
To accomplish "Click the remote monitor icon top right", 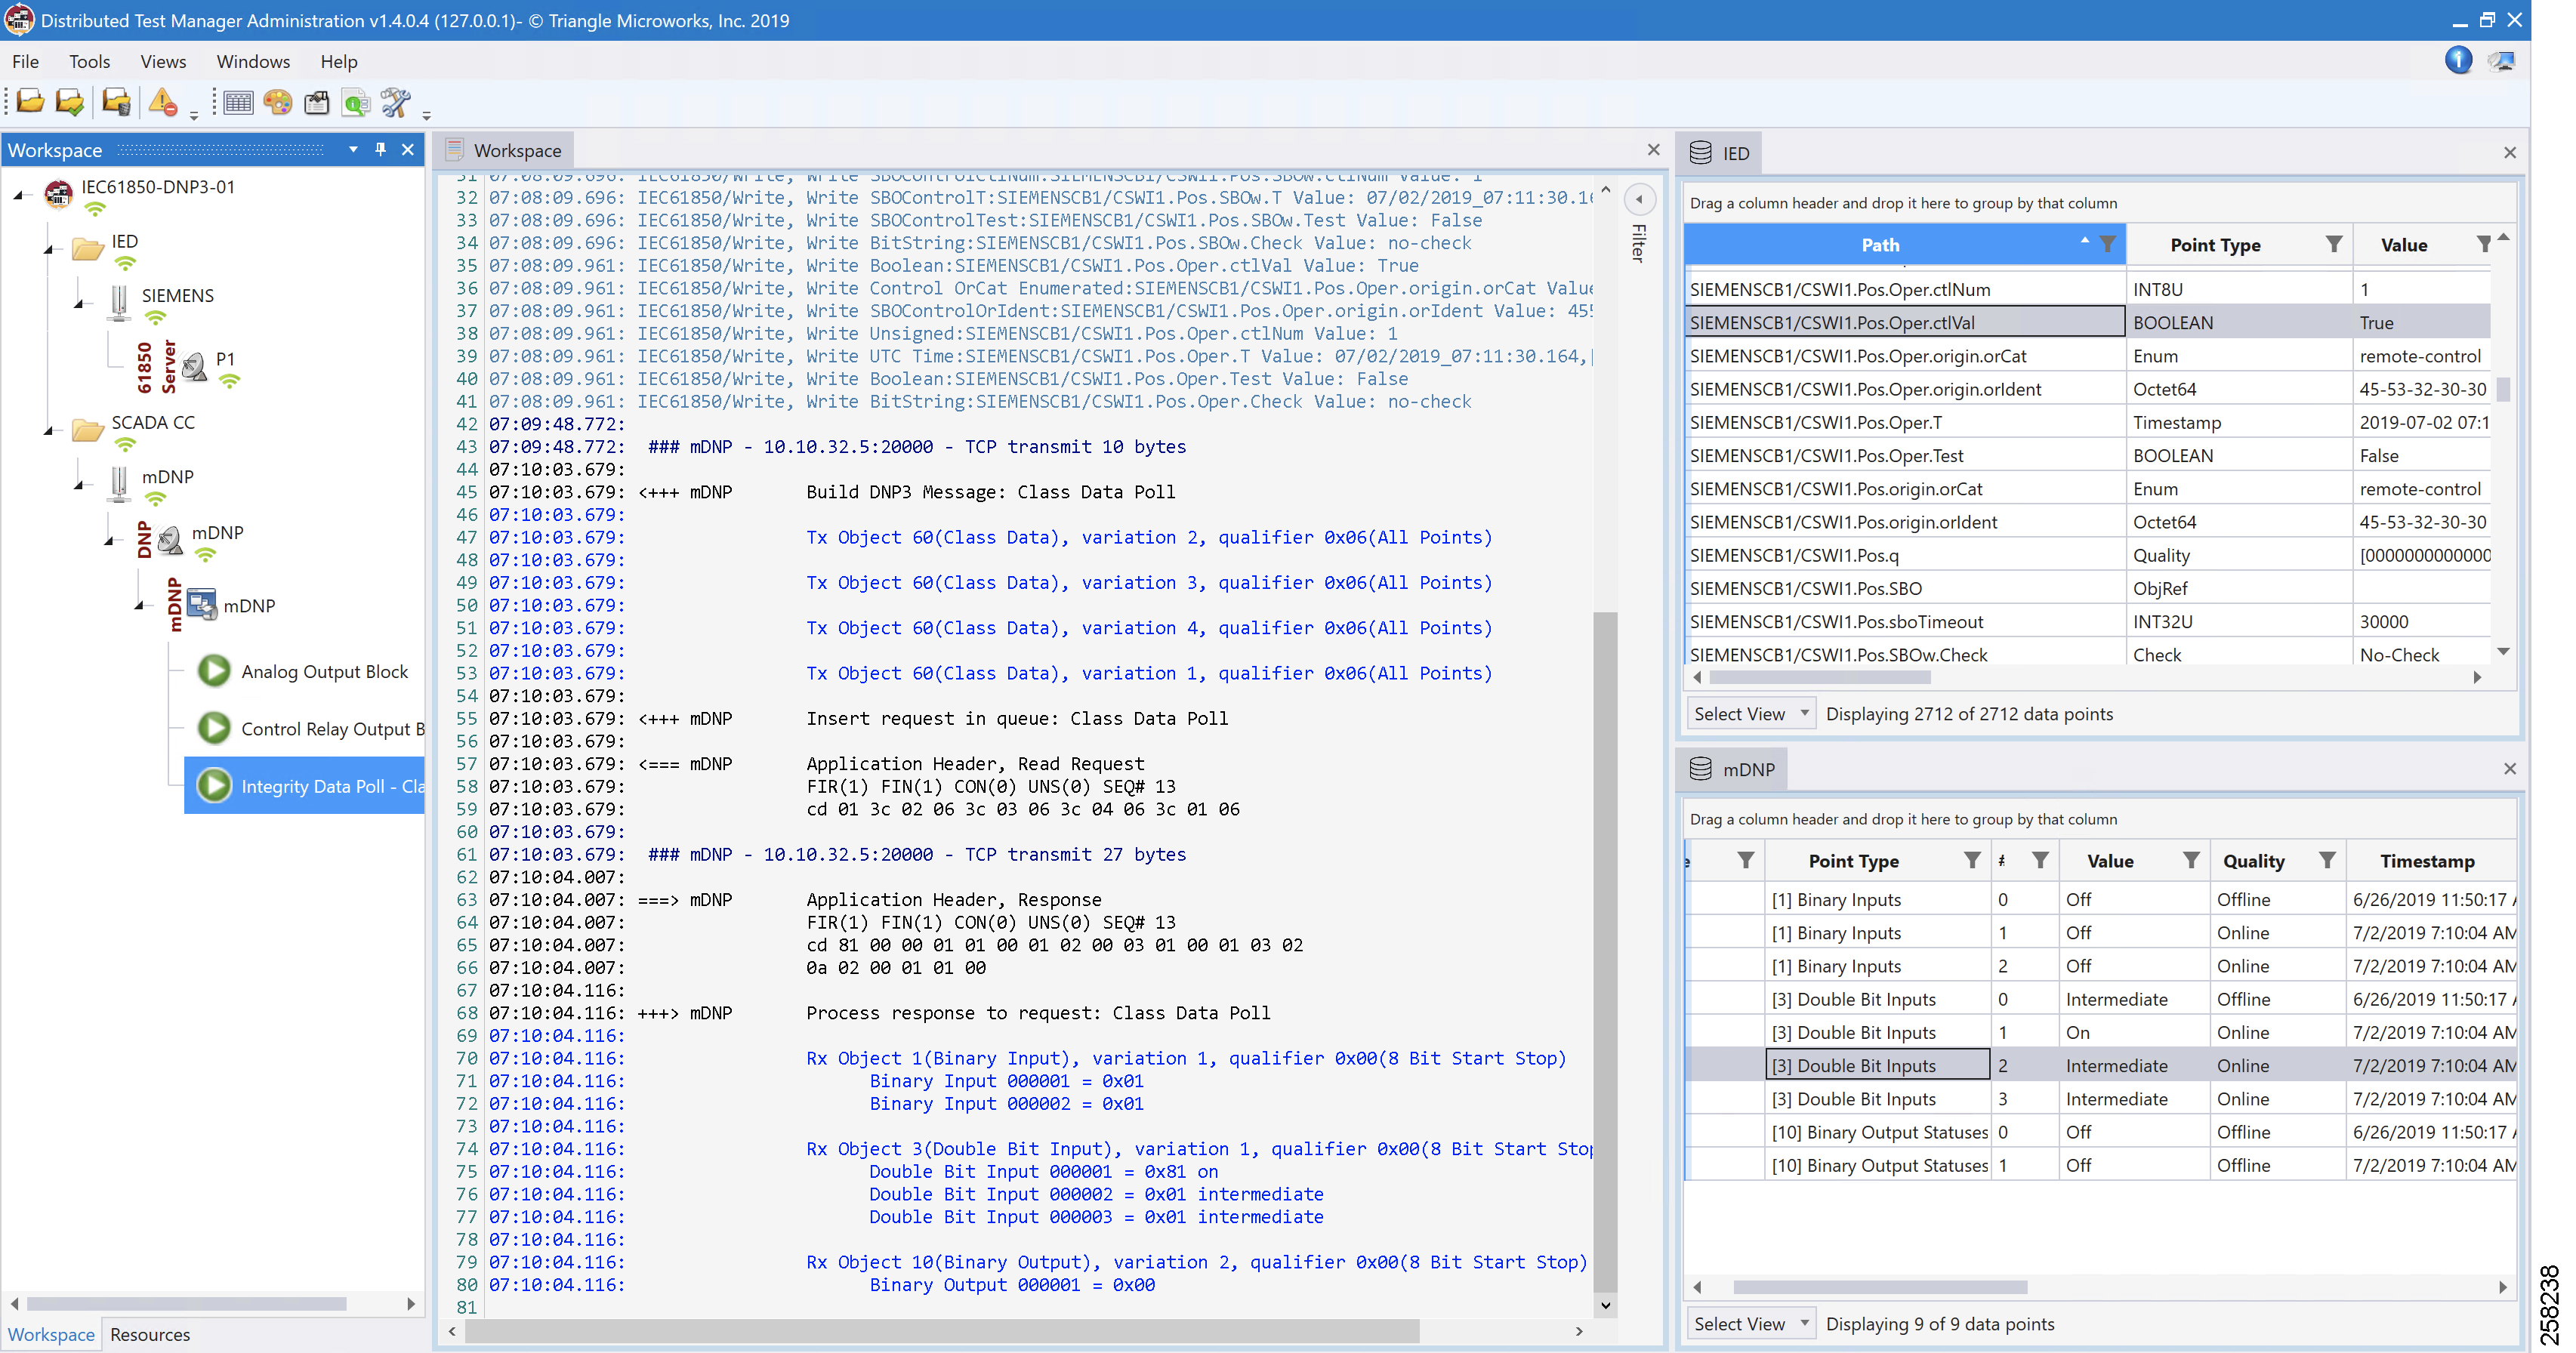I will coord(2503,61).
